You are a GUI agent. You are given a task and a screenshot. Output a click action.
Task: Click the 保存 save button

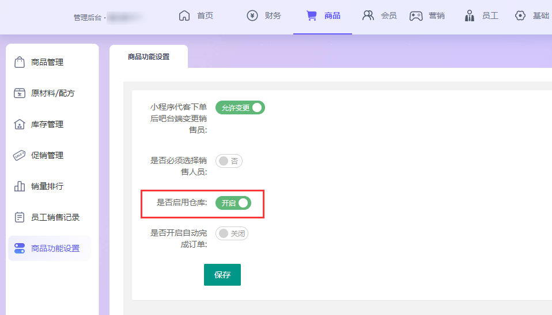pyautogui.click(x=222, y=275)
